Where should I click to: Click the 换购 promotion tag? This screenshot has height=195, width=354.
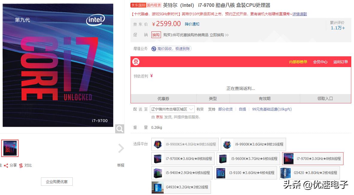156,35
